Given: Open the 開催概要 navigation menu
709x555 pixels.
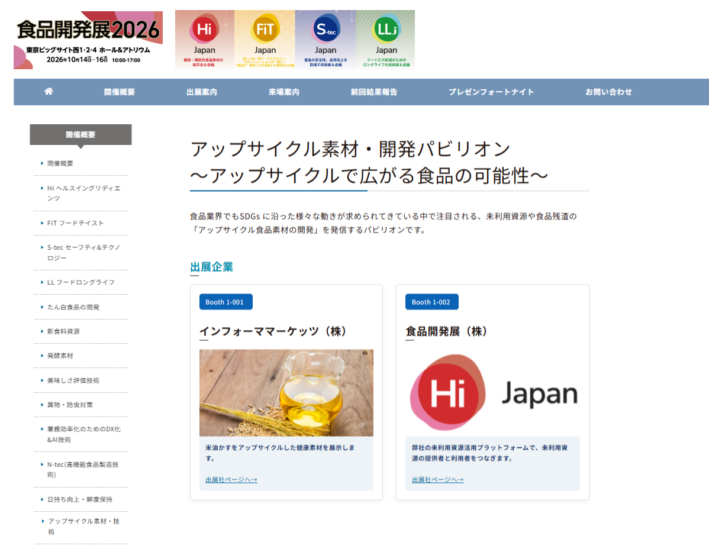Looking at the screenshot, I should (120, 92).
